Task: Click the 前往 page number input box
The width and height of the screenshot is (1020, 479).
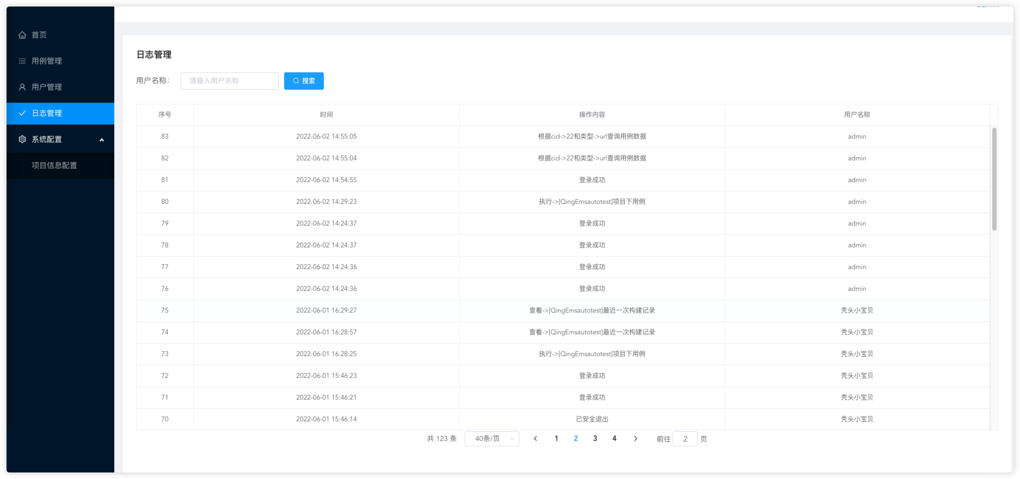Action: coord(685,439)
